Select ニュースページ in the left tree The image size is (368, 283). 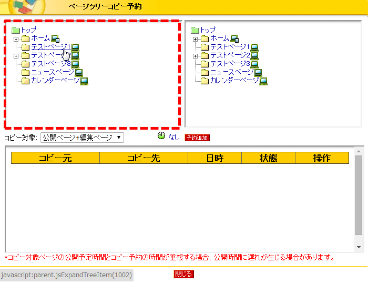tap(53, 72)
